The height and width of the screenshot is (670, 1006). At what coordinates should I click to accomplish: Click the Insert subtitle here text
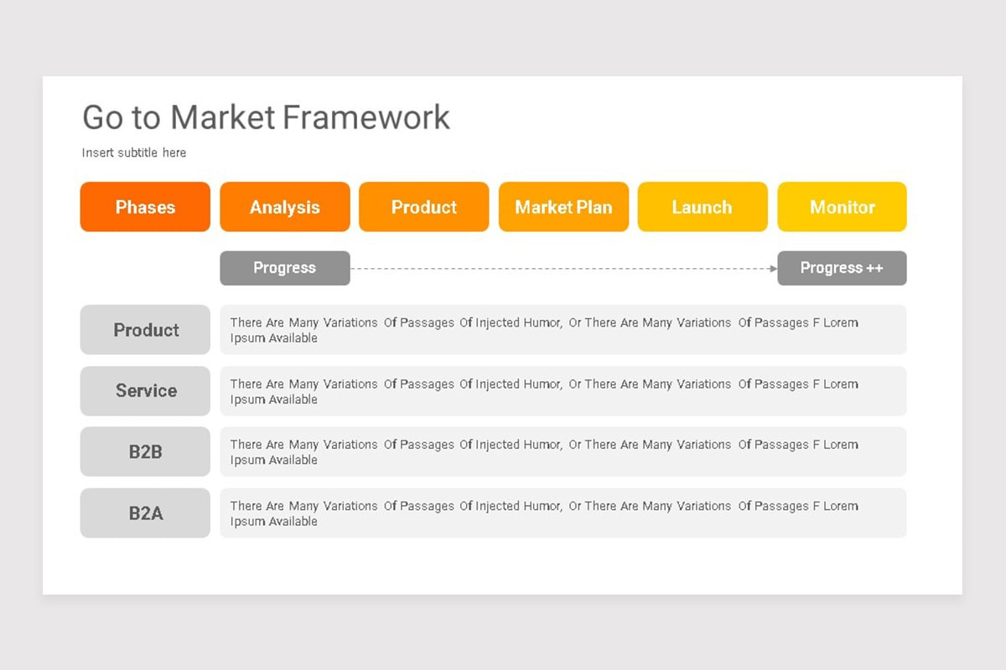(x=134, y=152)
